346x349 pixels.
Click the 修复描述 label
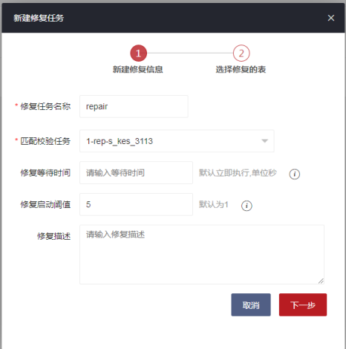click(x=54, y=236)
